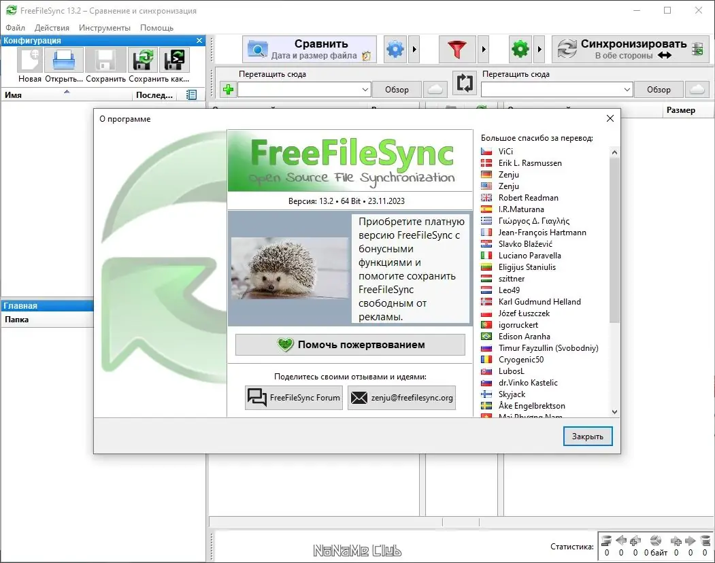Click Закрыть button in dialog
The image size is (715, 563).
tap(588, 437)
